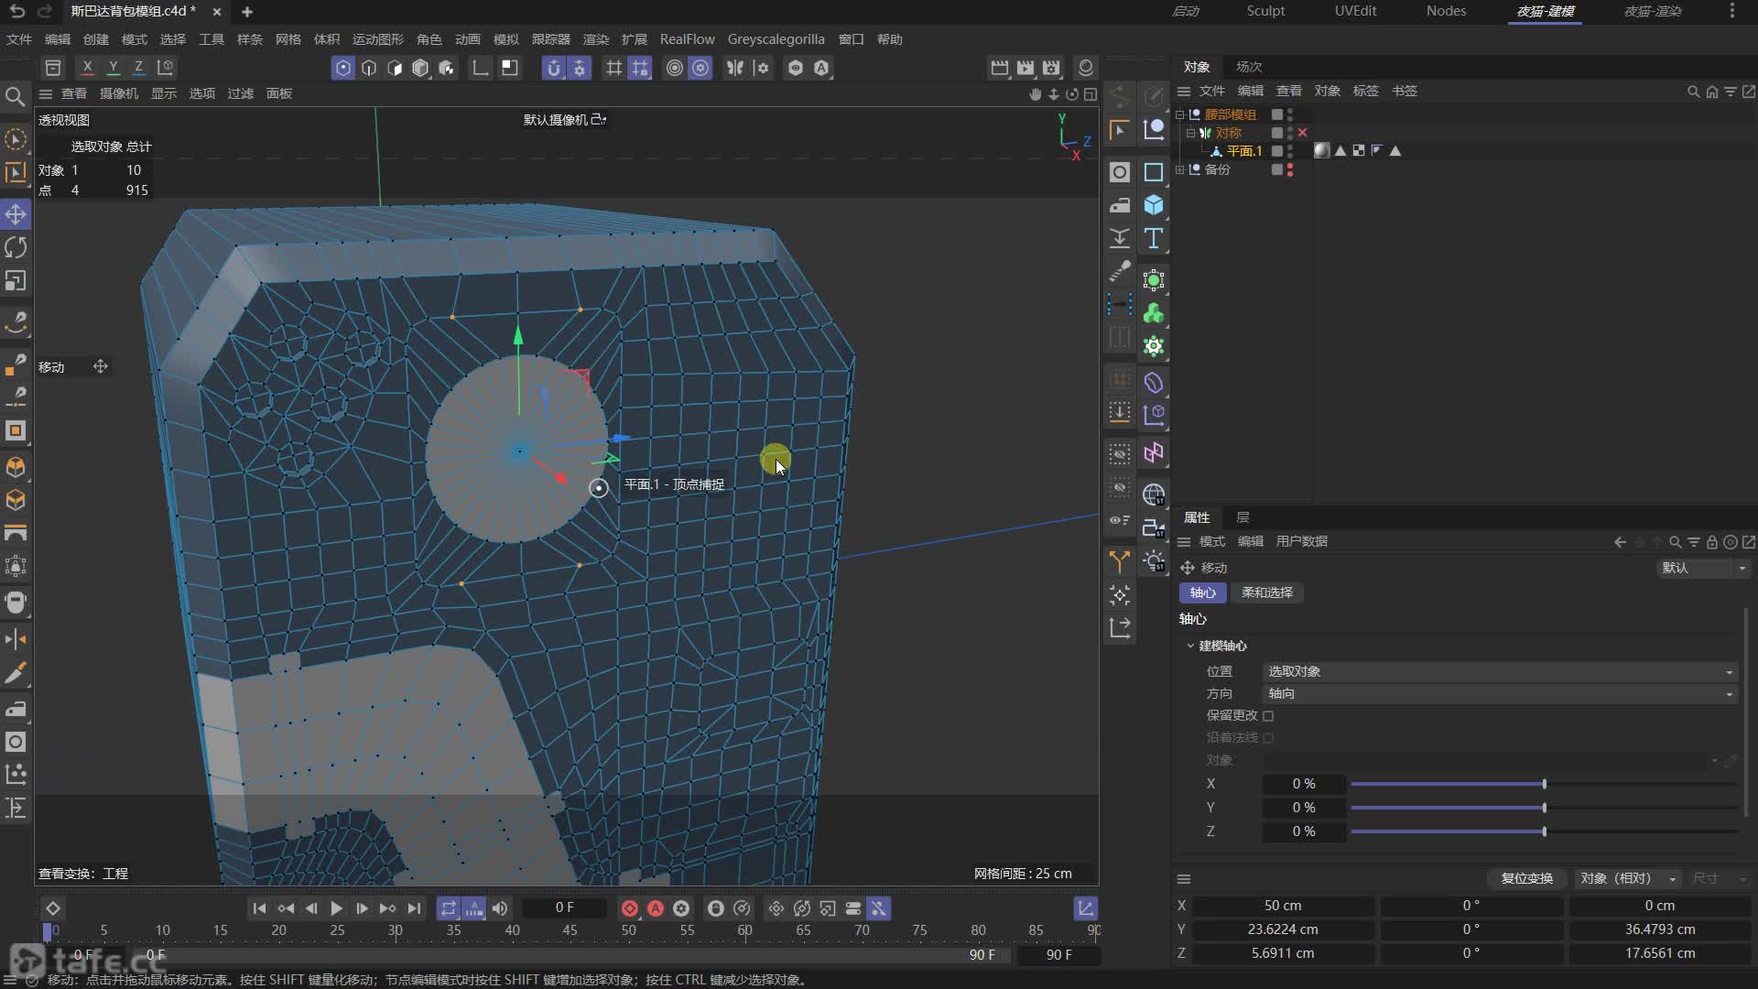Open the 对象 (相对) dropdown
The width and height of the screenshot is (1758, 989).
click(1628, 878)
